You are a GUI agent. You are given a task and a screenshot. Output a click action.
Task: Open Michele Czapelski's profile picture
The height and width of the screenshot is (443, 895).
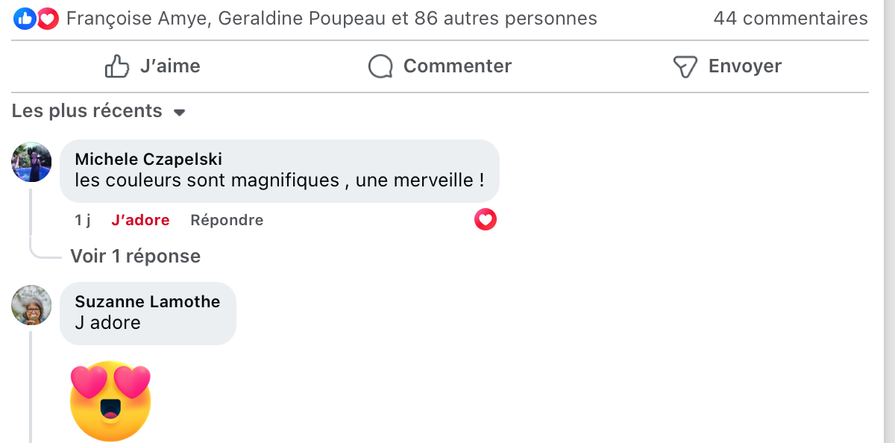[x=31, y=162]
